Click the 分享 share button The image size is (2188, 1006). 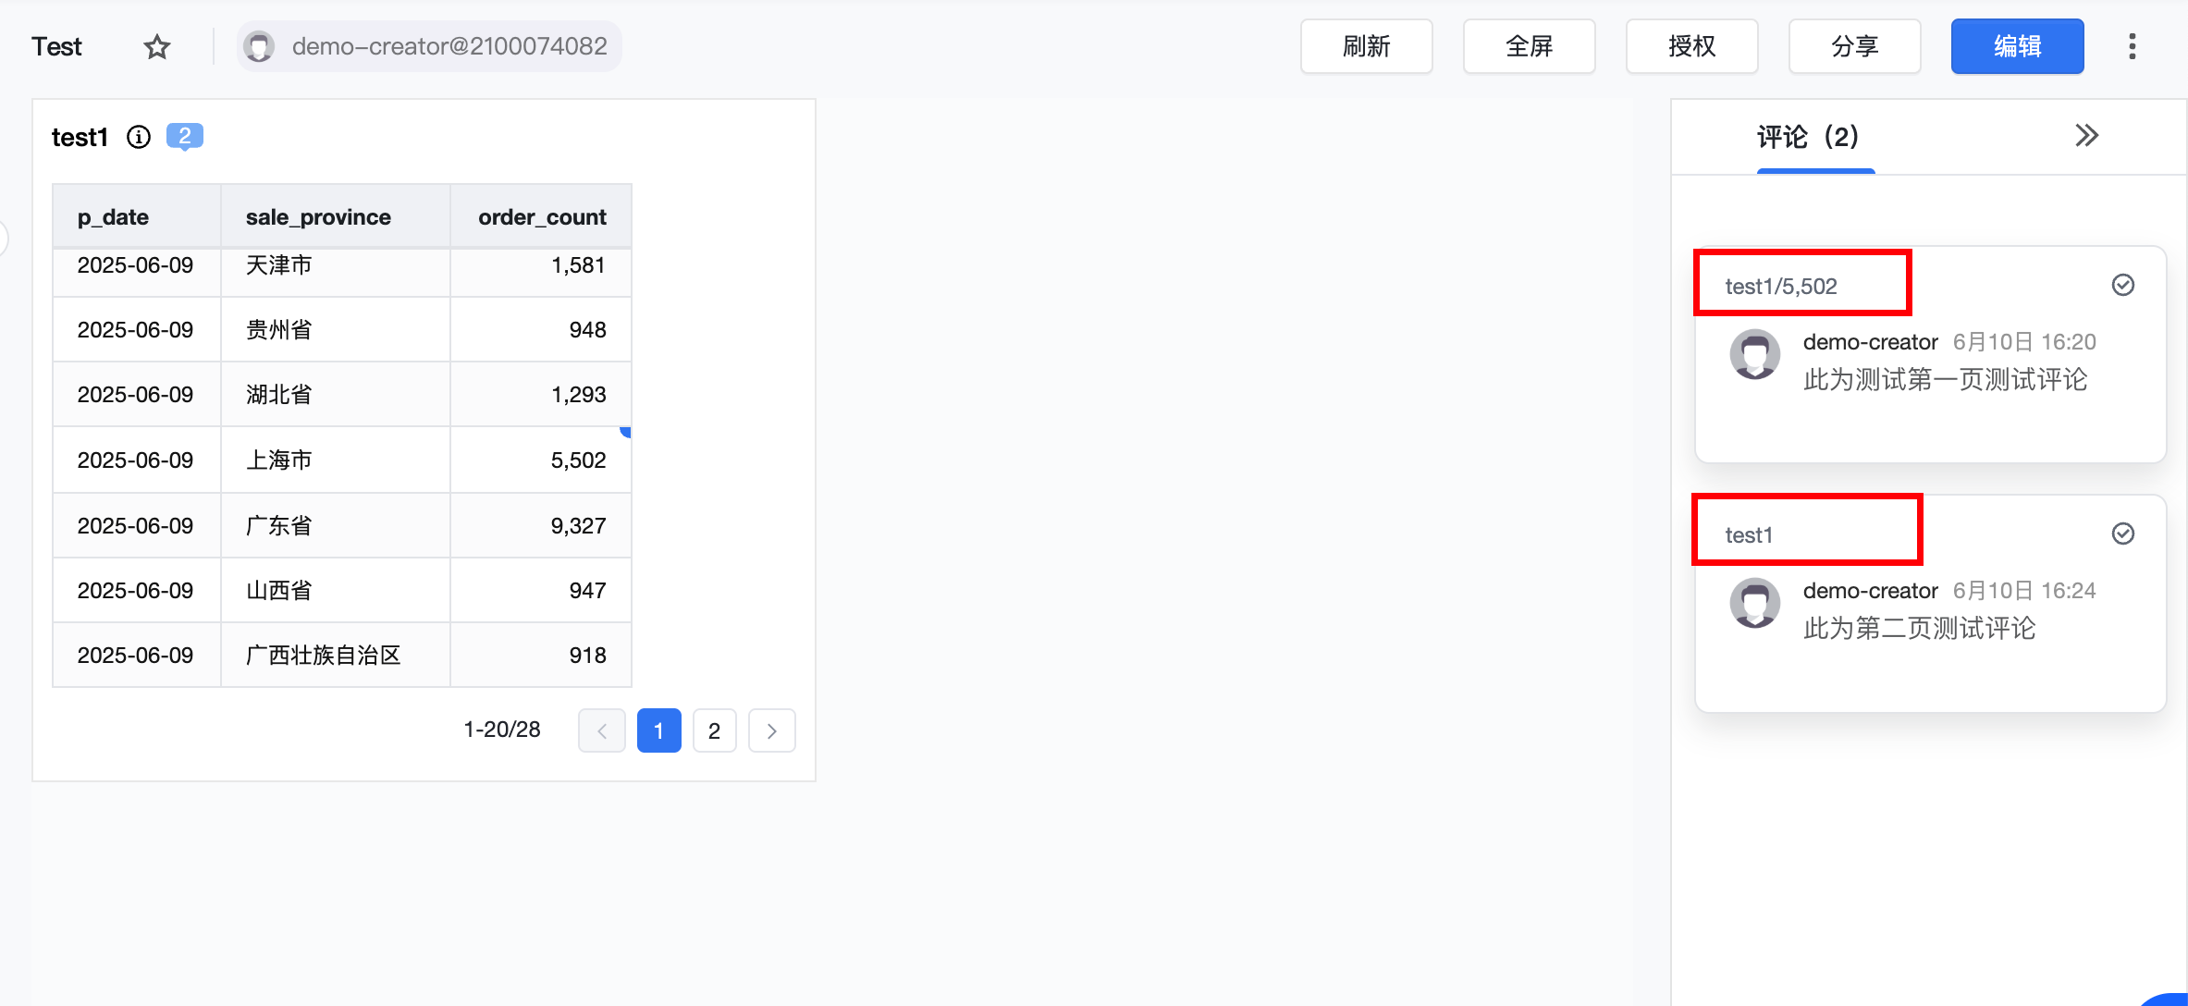click(x=1855, y=46)
